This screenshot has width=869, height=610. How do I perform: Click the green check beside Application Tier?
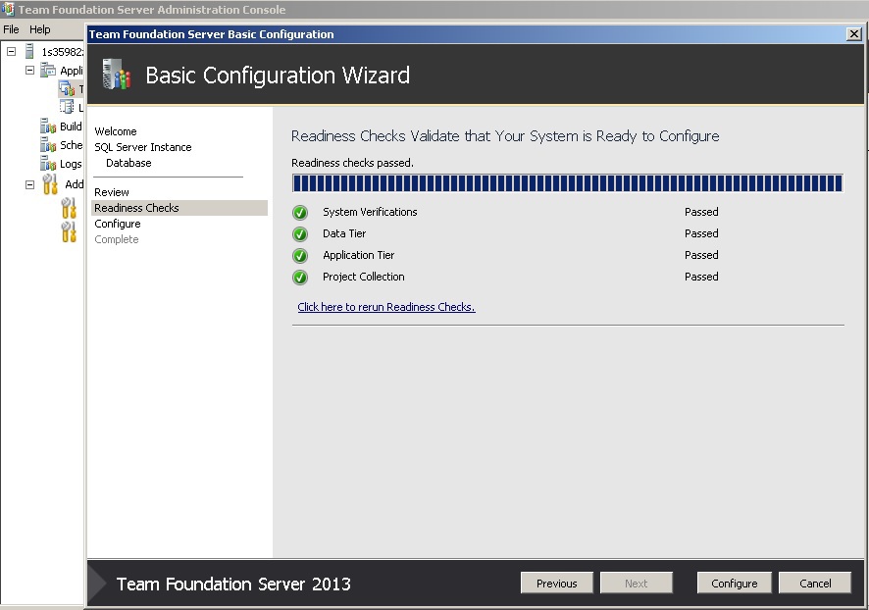point(300,256)
